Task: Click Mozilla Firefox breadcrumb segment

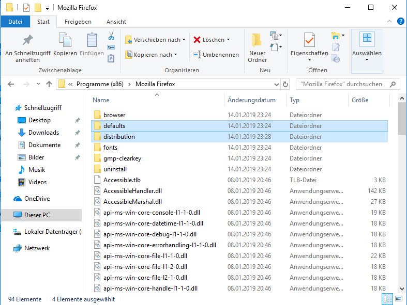Action: 155,84
